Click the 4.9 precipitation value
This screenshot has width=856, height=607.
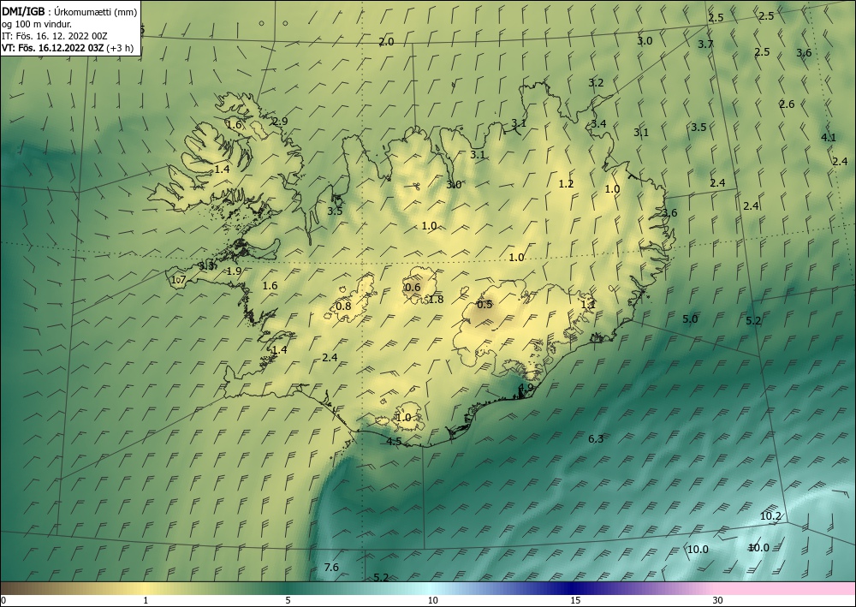coord(526,388)
